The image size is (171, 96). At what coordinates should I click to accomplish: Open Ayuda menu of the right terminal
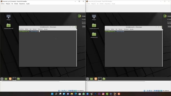click(x=131, y=29)
